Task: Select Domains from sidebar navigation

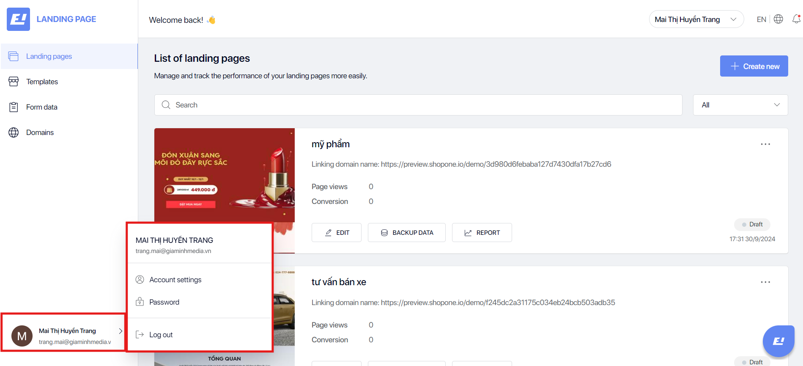Action: (40, 132)
